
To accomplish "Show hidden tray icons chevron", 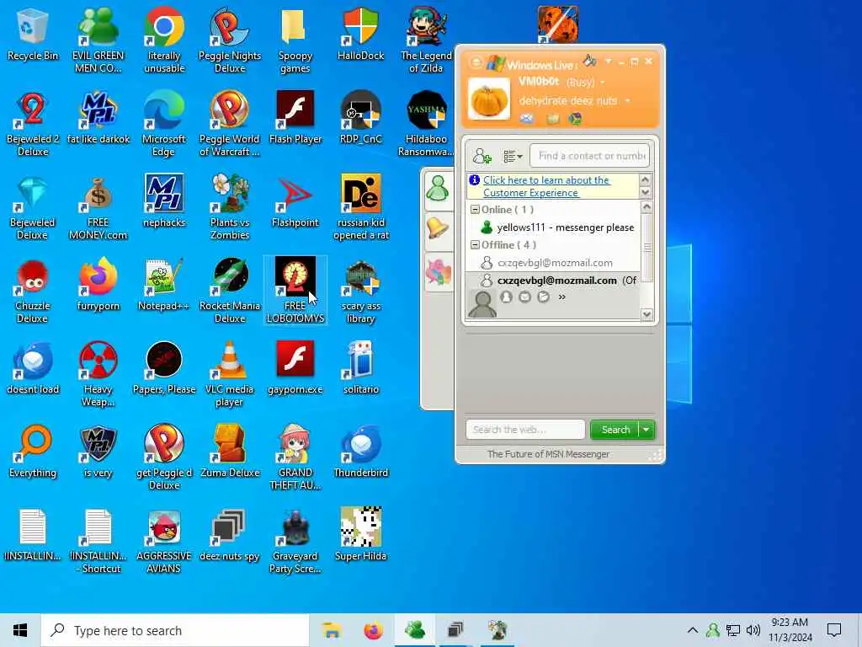I will (693, 630).
